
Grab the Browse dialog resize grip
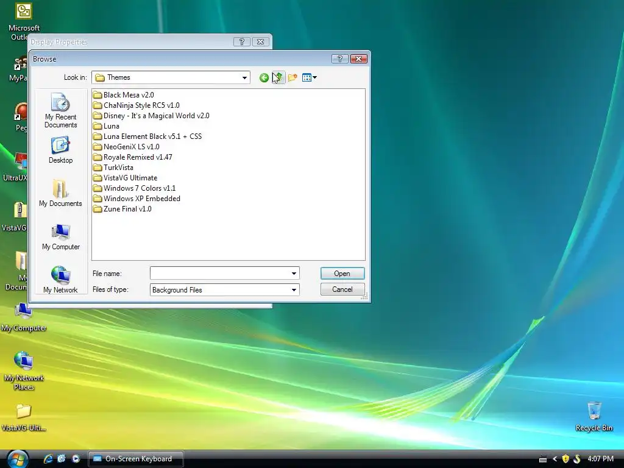pyautogui.click(x=364, y=297)
